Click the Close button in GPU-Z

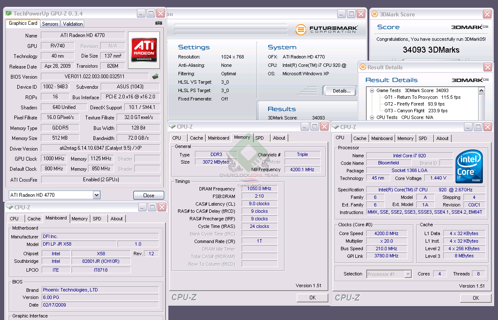(x=149, y=196)
